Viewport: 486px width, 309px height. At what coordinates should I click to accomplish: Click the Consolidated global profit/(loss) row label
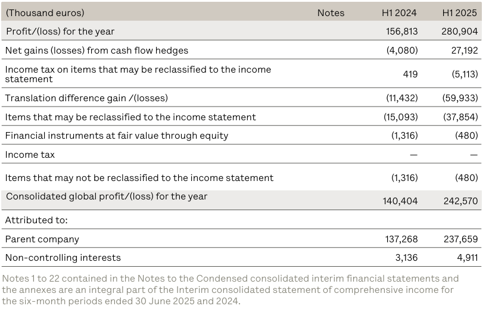[107, 196]
